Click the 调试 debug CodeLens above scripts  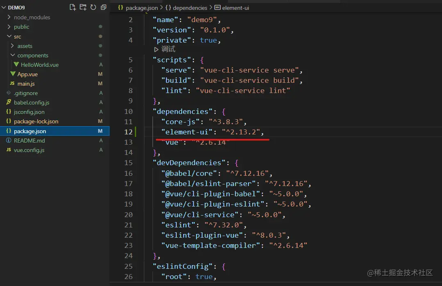coord(168,49)
